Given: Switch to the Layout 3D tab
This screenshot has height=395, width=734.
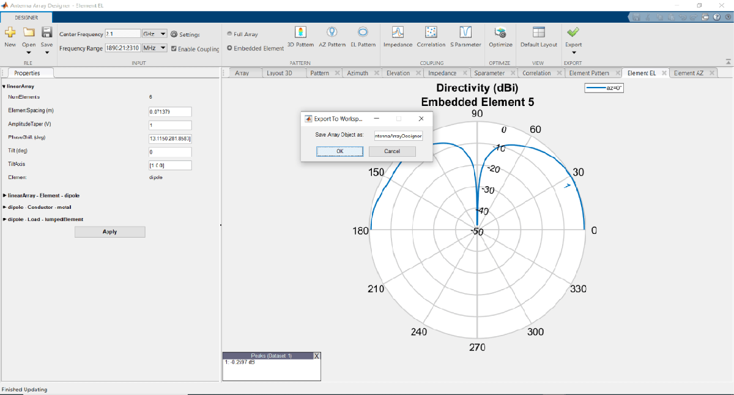Looking at the screenshot, I should tap(280, 73).
